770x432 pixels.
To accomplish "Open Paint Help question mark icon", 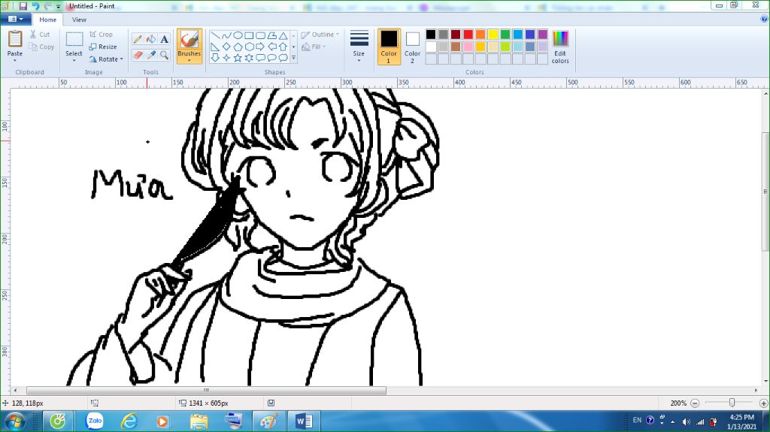I will coord(764,19).
